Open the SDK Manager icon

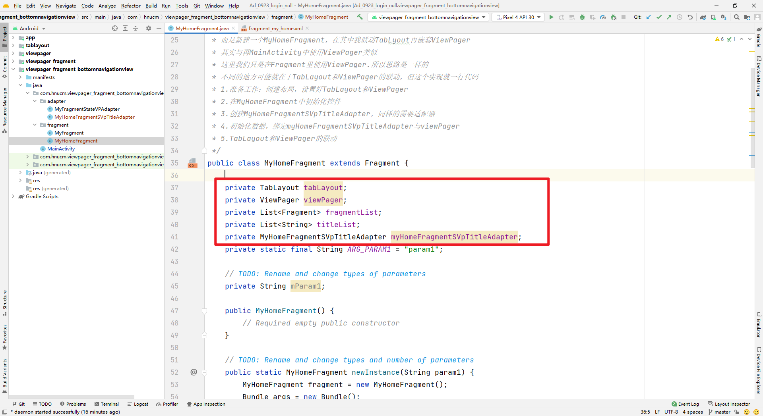pos(724,17)
